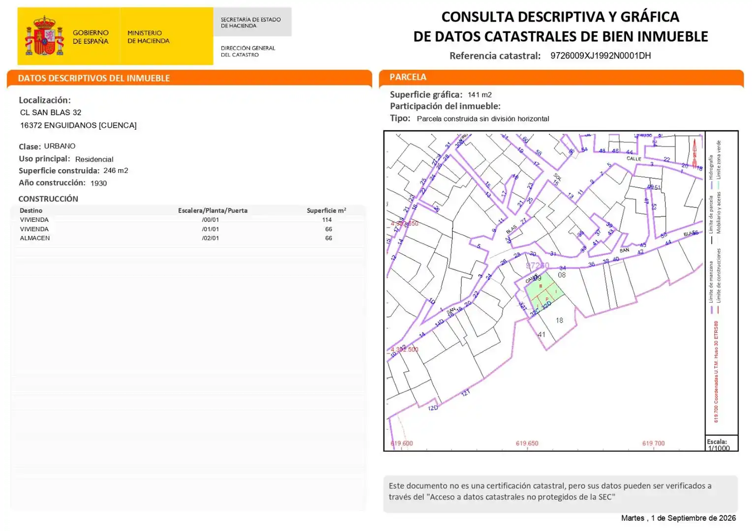
Task: Click the 'Límite de manzana' legend entry
Action: pyautogui.click(x=711, y=288)
